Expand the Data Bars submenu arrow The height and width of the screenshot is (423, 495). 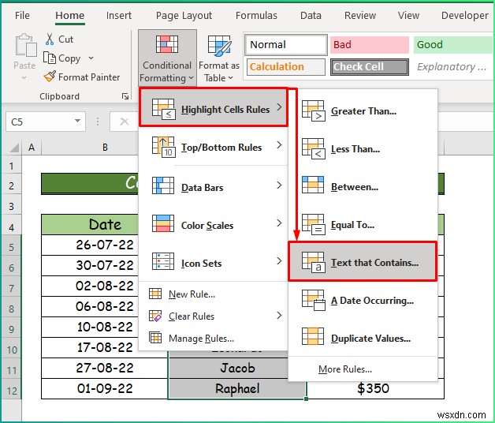[279, 185]
